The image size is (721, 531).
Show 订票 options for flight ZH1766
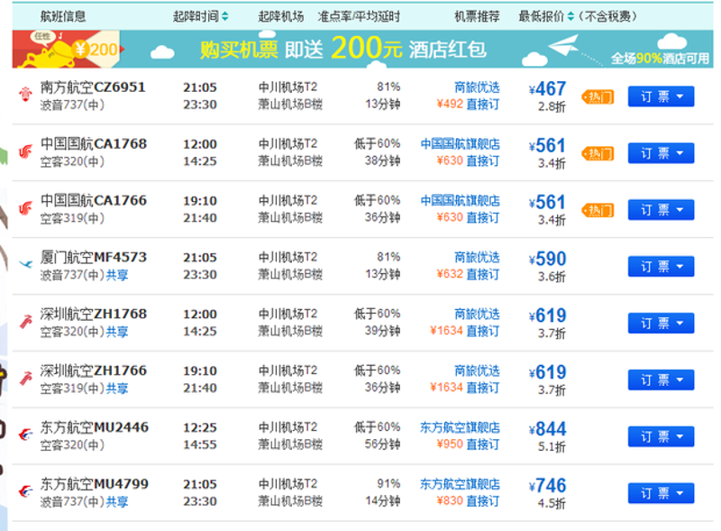[661, 380]
